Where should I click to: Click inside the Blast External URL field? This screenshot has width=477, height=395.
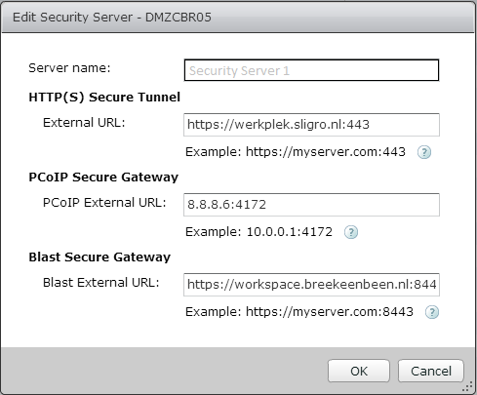point(311,285)
